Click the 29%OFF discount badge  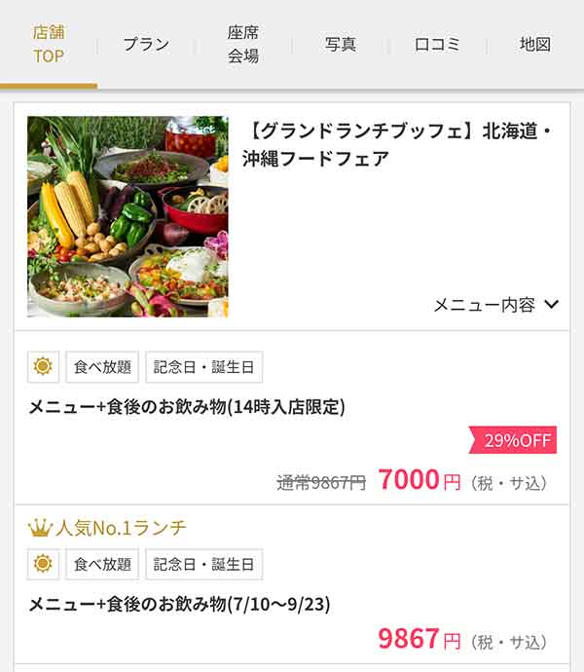click(513, 439)
